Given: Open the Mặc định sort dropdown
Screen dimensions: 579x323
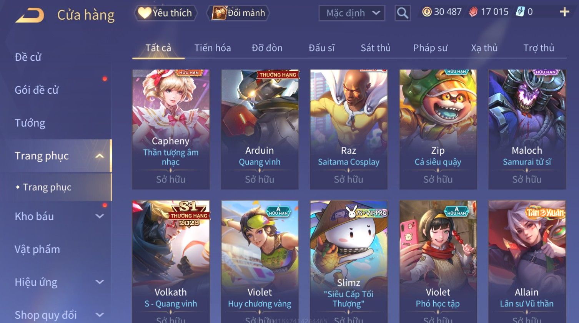Looking at the screenshot, I should pos(352,13).
